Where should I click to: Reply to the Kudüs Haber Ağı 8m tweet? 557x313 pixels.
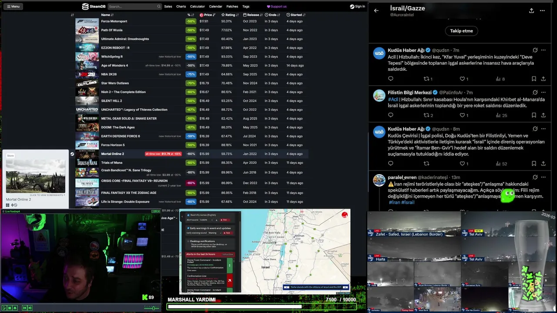pyautogui.click(x=390, y=163)
